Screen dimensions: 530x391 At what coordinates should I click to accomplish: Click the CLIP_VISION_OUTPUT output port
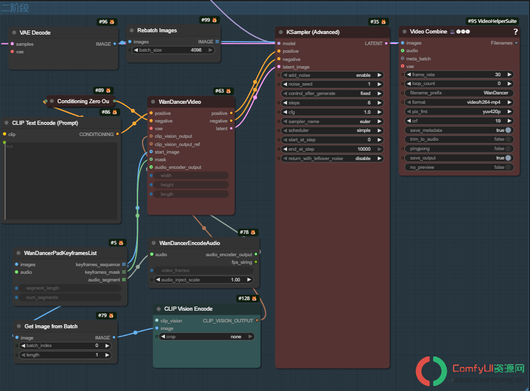pyautogui.click(x=257, y=321)
